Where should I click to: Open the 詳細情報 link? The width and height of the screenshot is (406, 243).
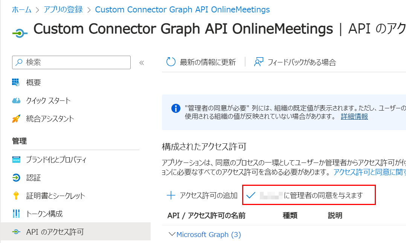click(354, 116)
